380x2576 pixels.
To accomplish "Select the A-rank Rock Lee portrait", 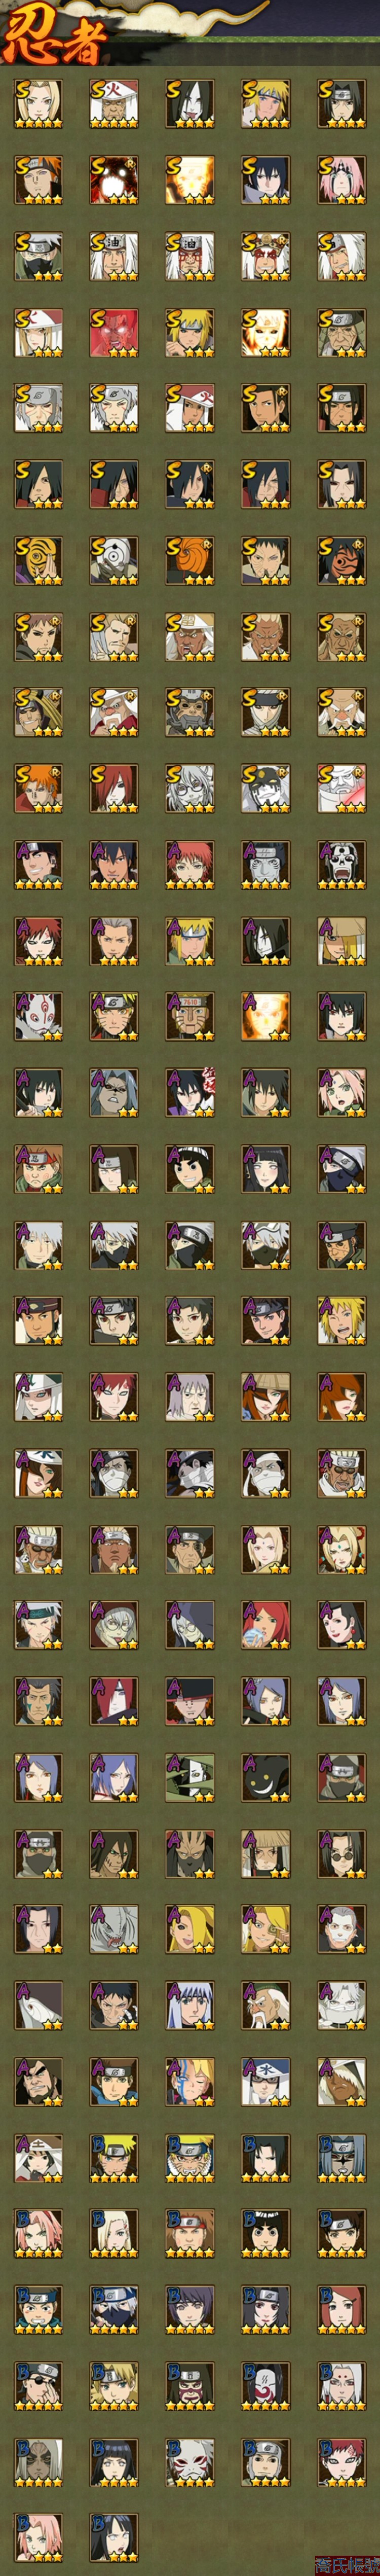I will [190, 1168].
